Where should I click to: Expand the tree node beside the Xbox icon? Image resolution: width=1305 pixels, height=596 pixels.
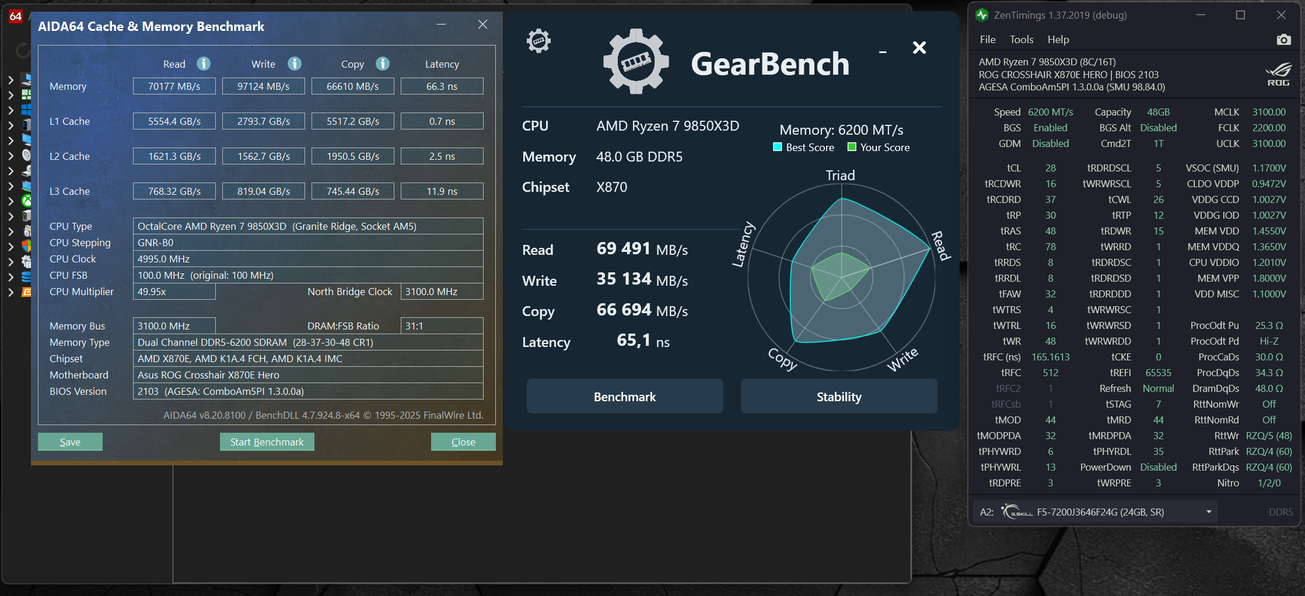[x=11, y=201]
